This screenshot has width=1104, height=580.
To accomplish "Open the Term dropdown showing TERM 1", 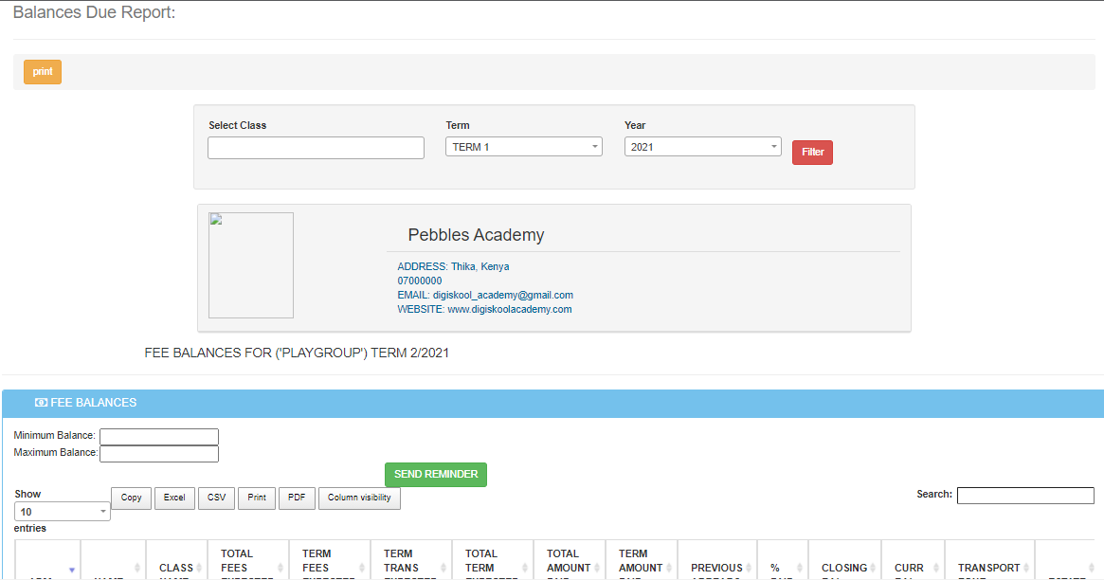I will (x=523, y=147).
